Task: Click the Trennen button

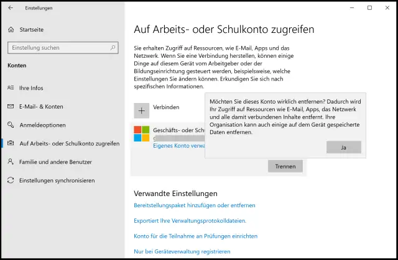Action: 285,166
